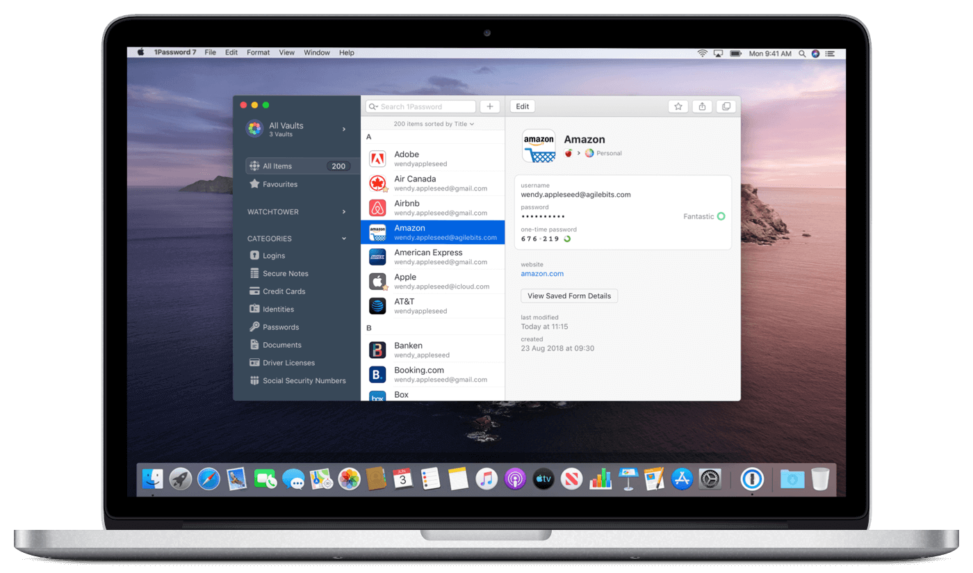Open the sort order dropdown
The width and height of the screenshot is (973, 573).
[x=434, y=123]
